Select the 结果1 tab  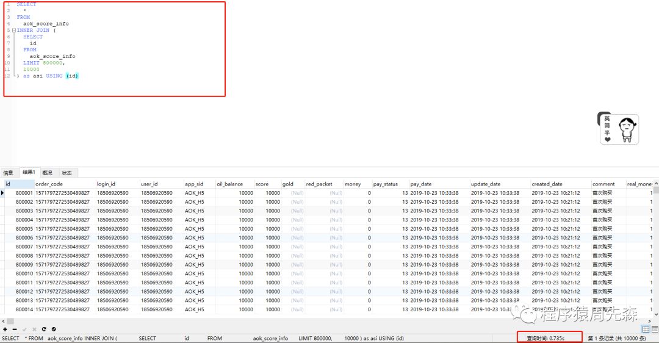click(x=29, y=172)
